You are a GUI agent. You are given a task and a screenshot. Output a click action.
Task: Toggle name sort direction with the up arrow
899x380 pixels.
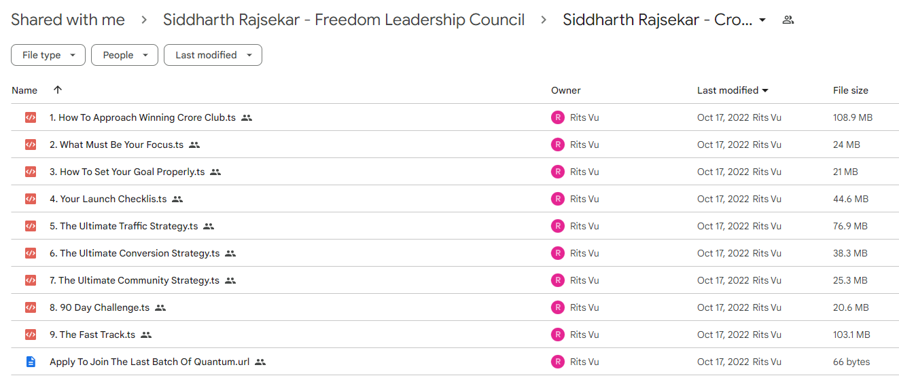pyautogui.click(x=58, y=90)
